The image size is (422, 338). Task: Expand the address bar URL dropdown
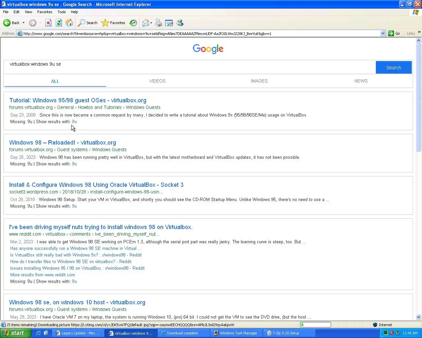pos(383,33)
